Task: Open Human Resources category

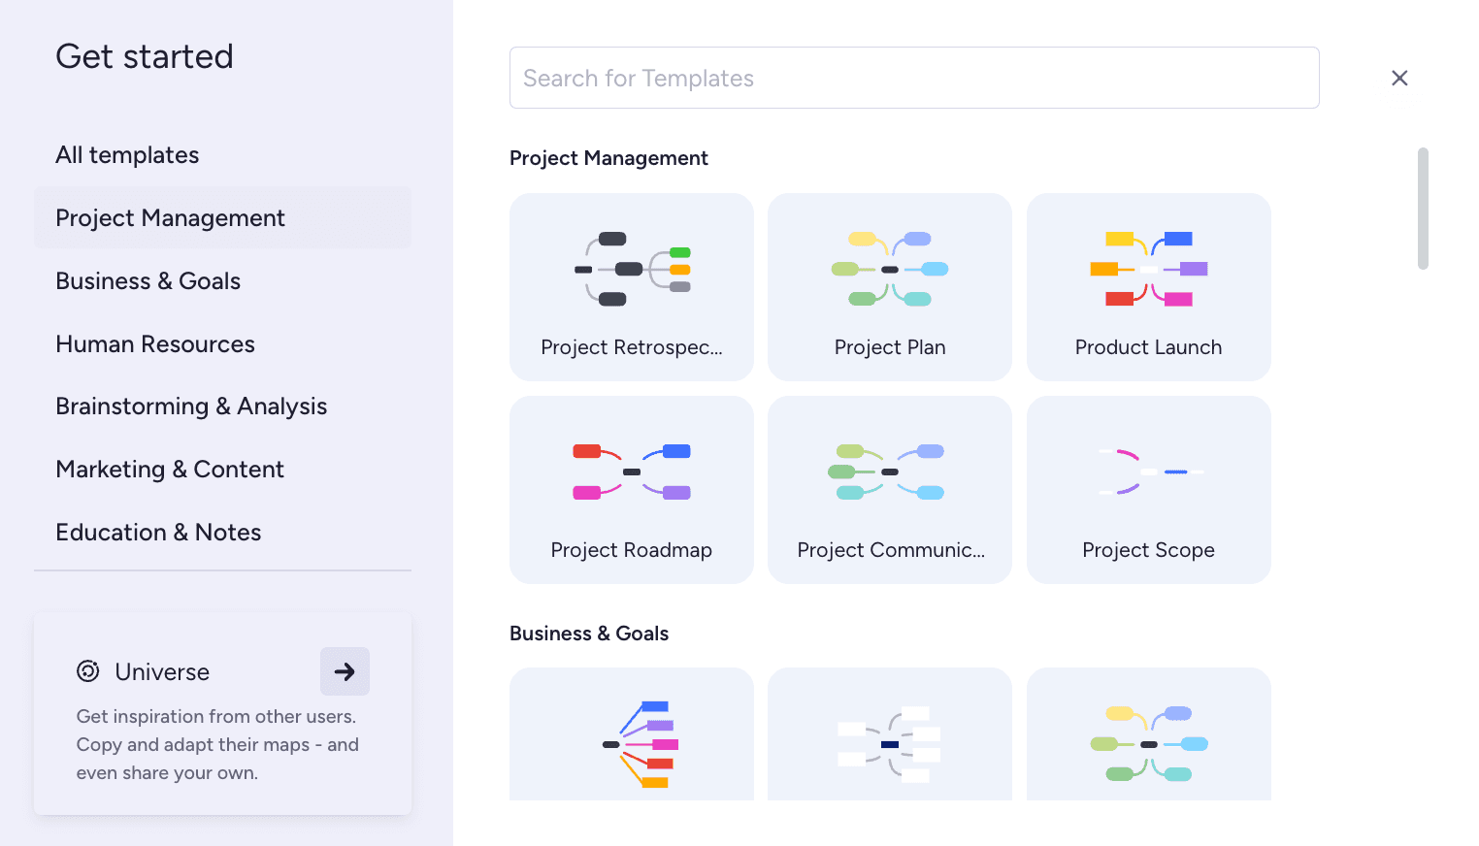Action: coord(155,344)
